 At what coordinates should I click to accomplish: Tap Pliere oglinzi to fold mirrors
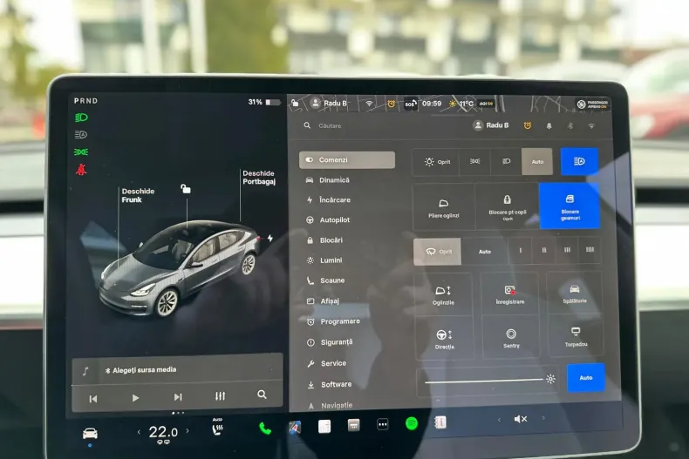(x=443, y=207)
